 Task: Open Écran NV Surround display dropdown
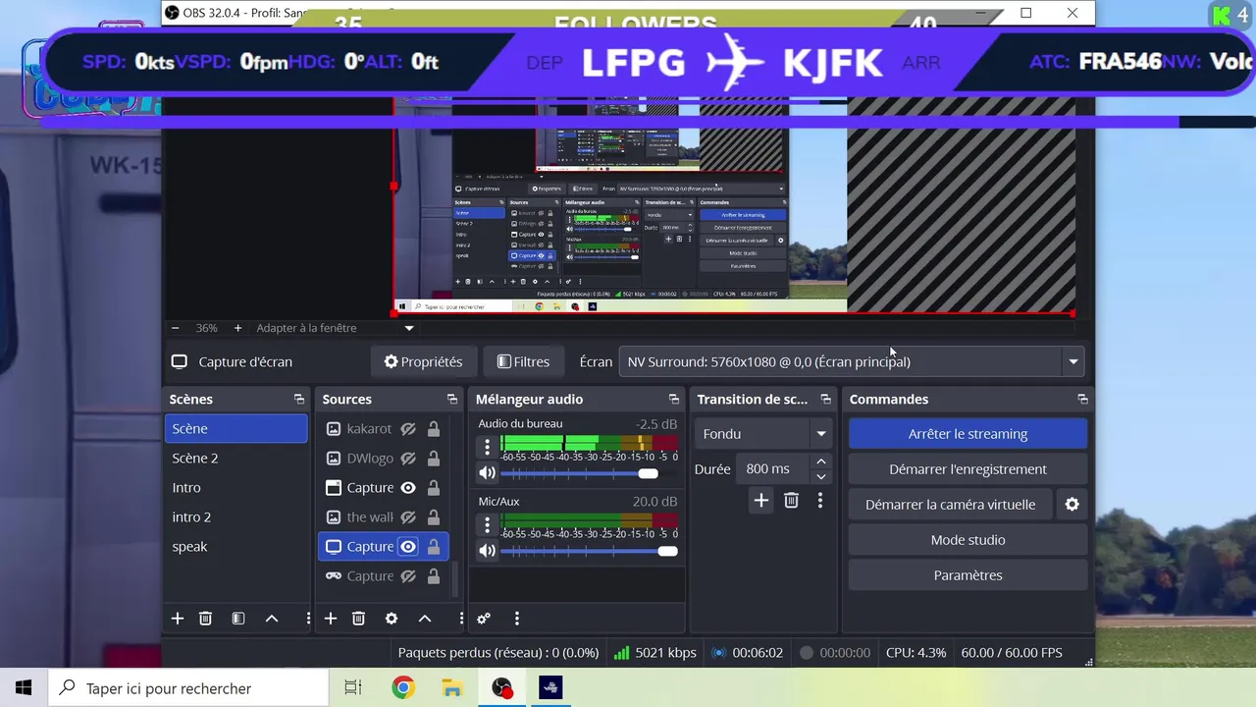coord(851,361)
